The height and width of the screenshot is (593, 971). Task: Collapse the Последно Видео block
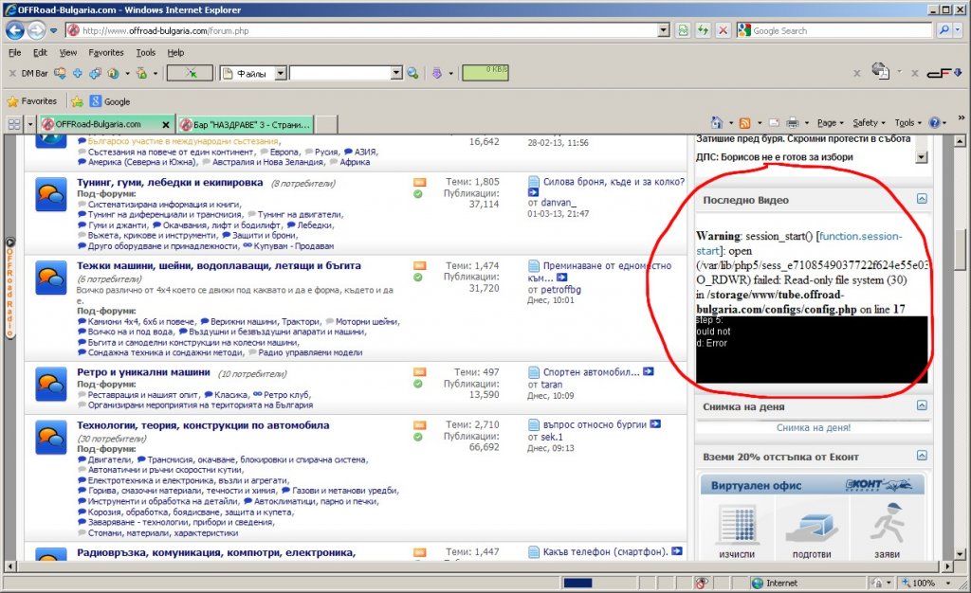click(x=922, y=199)
